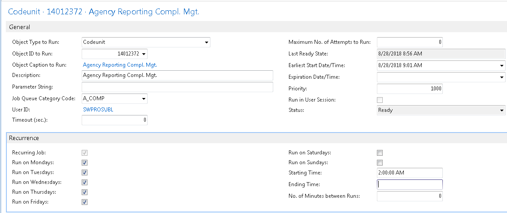Collapse the General section header

point(20,27)
